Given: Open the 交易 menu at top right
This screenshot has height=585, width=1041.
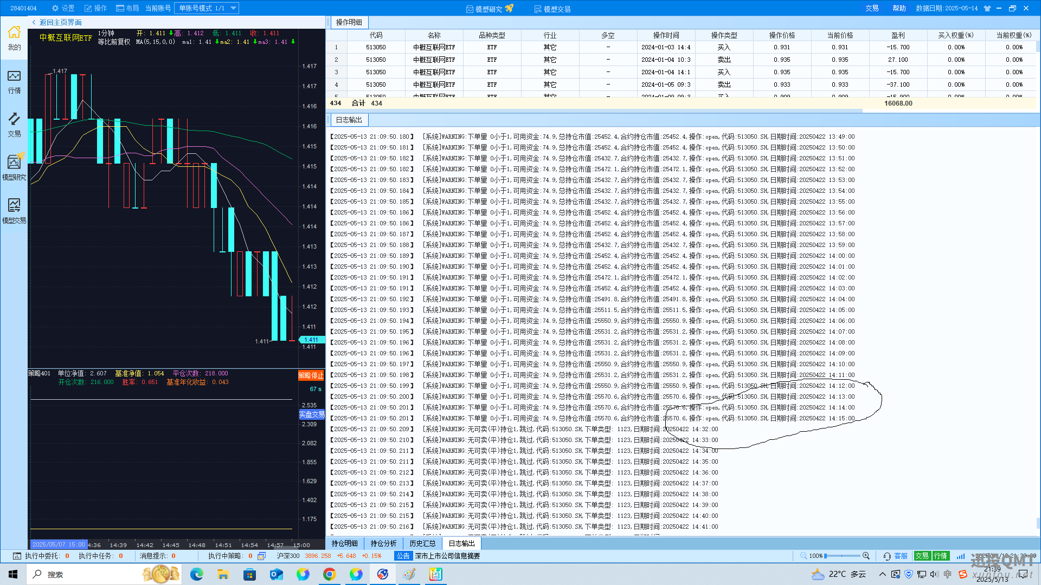Looking at the screenshot, I should (x=872, y=8).
